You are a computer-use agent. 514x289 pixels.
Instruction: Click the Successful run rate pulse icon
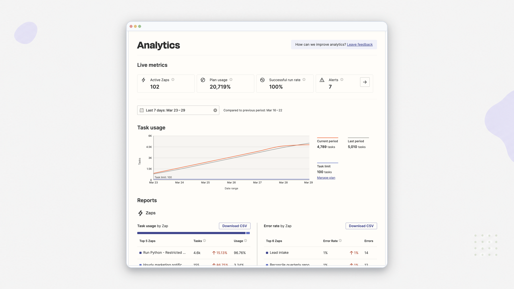262,80
